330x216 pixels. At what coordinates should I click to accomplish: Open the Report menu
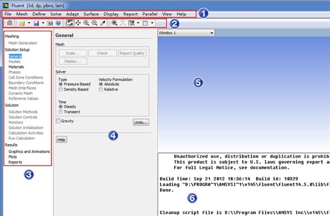130,14
